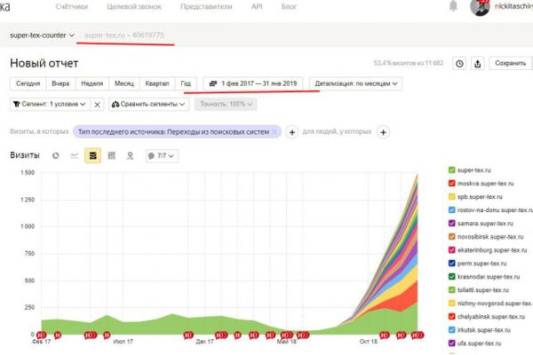
Task: Click super-tex.ru 40619775 counter link
Action: tap(124, 35)
